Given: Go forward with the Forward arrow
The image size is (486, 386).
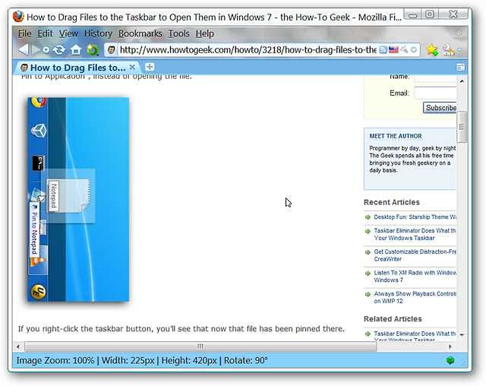Looking at the screenshot, I should click(36, 49).
